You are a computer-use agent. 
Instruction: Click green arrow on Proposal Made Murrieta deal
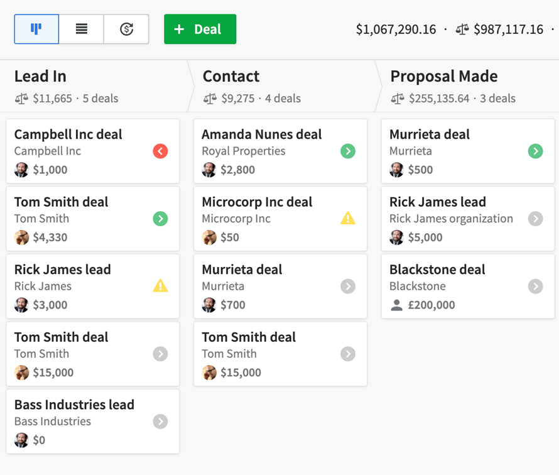pos(536,151)
